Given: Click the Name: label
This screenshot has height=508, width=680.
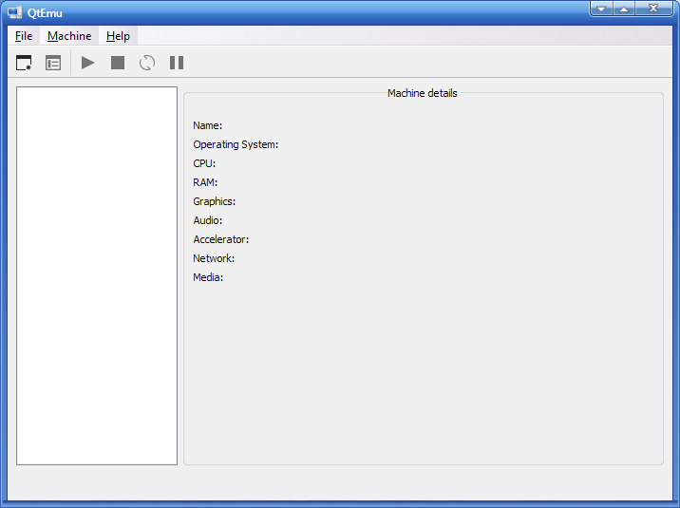Looking at the screenshot, I should point(208,125).
